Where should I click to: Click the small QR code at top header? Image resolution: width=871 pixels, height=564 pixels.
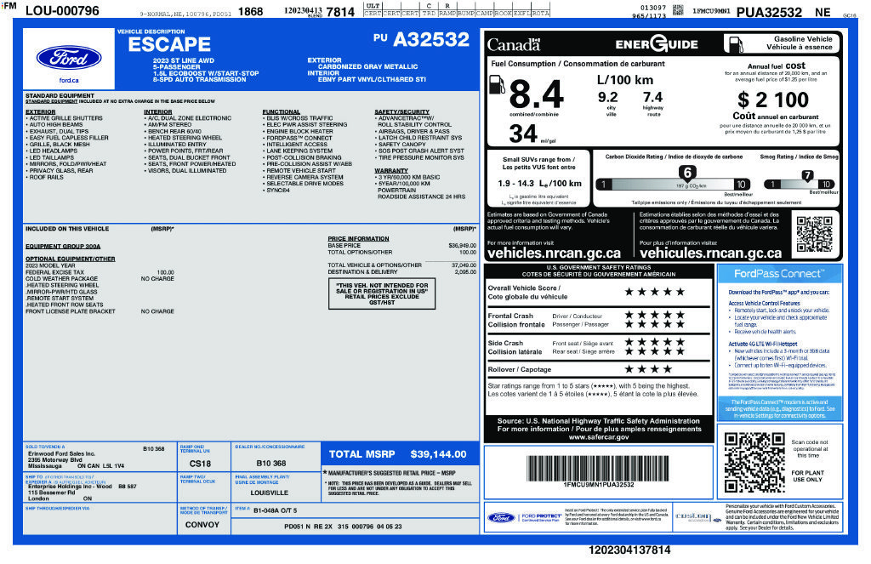(x=678, y=9)
